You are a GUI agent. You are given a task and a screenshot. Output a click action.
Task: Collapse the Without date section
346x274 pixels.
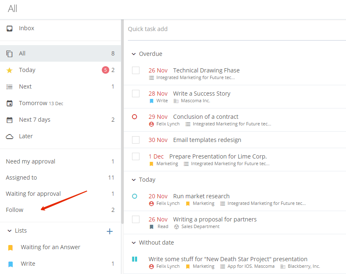pyautogui.click(x=134, y=243)
